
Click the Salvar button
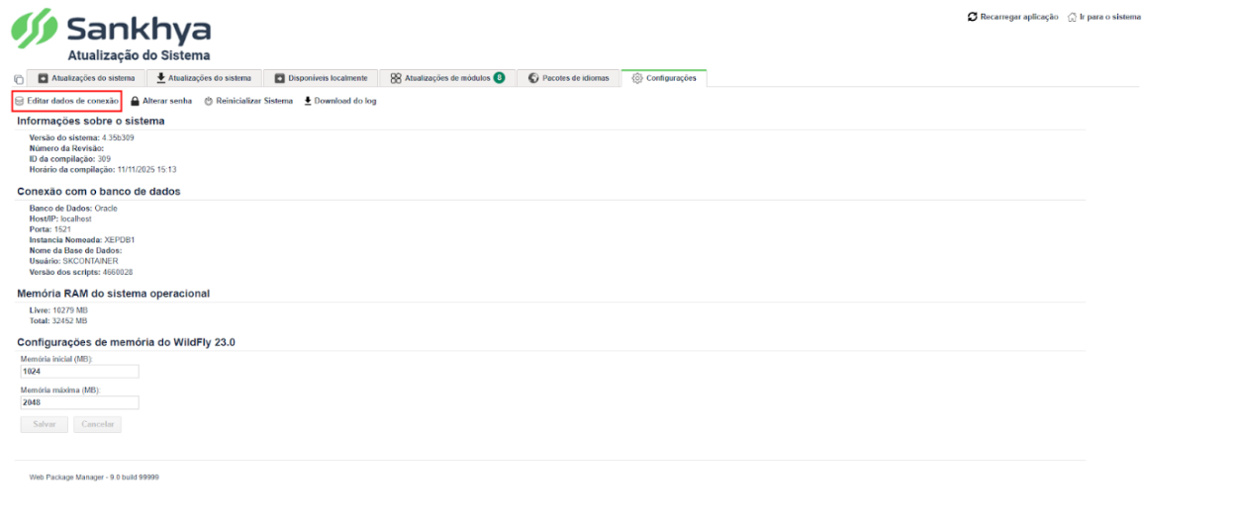[x=45, y=424]
